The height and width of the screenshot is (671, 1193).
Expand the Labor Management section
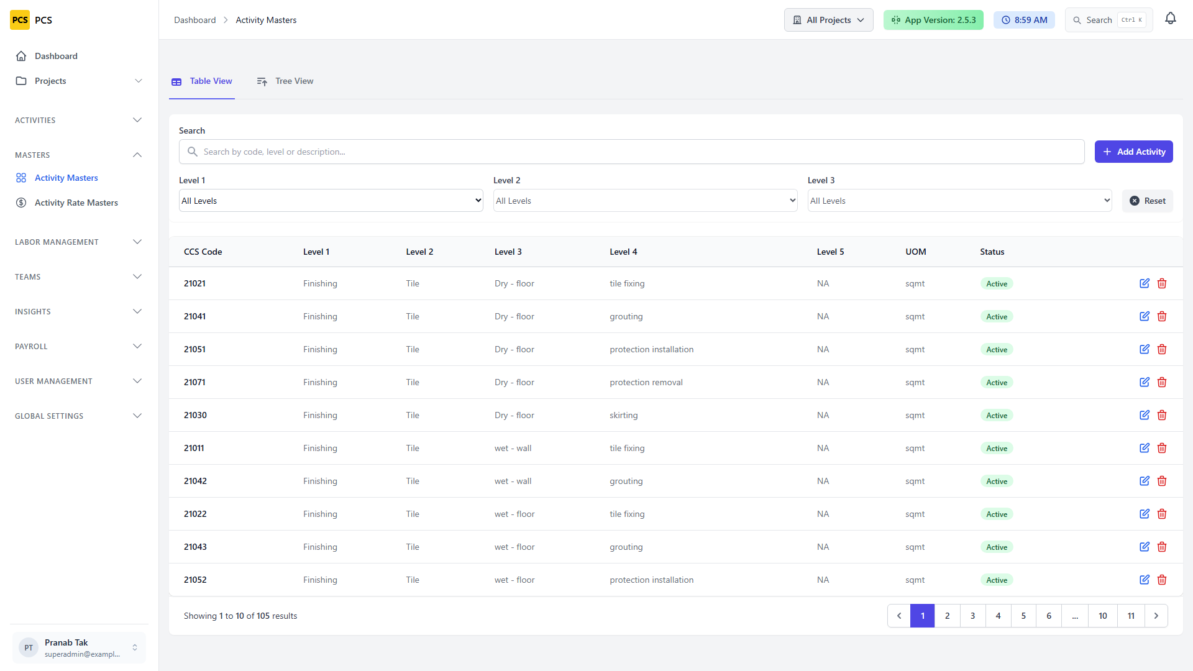pos(79,242)
